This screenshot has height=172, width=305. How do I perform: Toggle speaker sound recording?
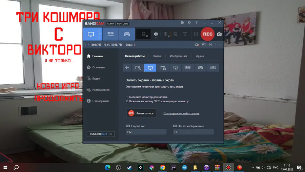pos(156,34)
